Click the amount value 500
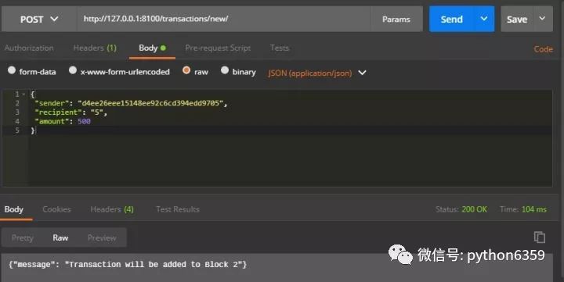This screenshot has width=564, height=282. (84, 122)
